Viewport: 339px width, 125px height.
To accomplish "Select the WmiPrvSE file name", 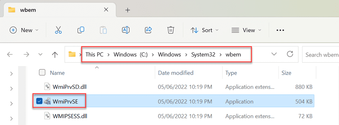I will pos(65,101).
